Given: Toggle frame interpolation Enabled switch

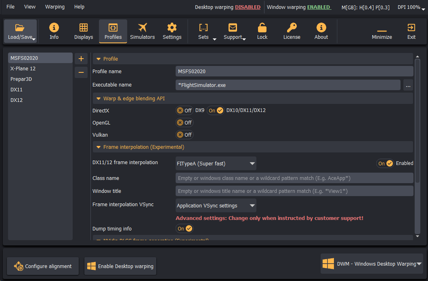Looking at the screenshot, I should (385, 163).
